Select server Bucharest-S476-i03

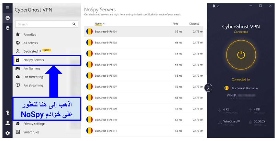tap(144, 54)
